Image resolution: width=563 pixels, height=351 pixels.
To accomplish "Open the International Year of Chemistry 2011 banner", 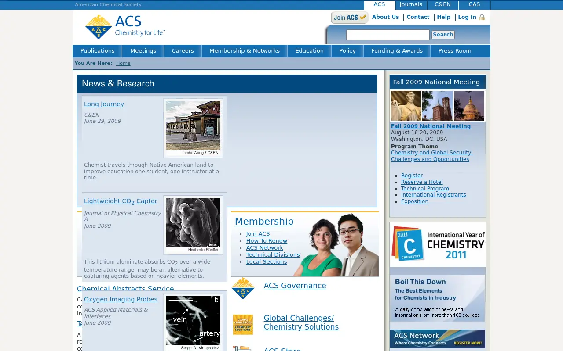I will point(438,244).
